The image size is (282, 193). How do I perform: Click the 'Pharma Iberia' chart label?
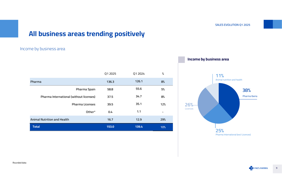click(x=250, y=96)
